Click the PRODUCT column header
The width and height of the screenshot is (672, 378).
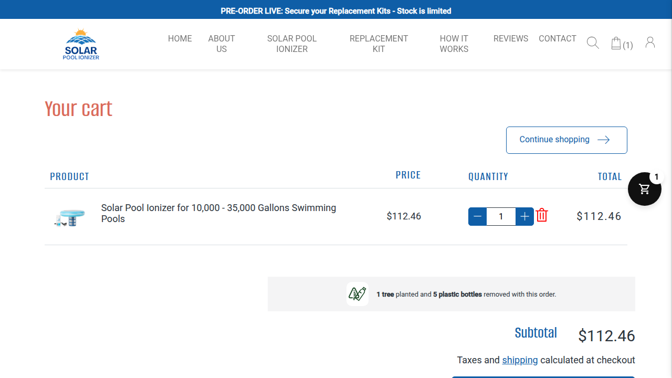[x=70, y=176]
